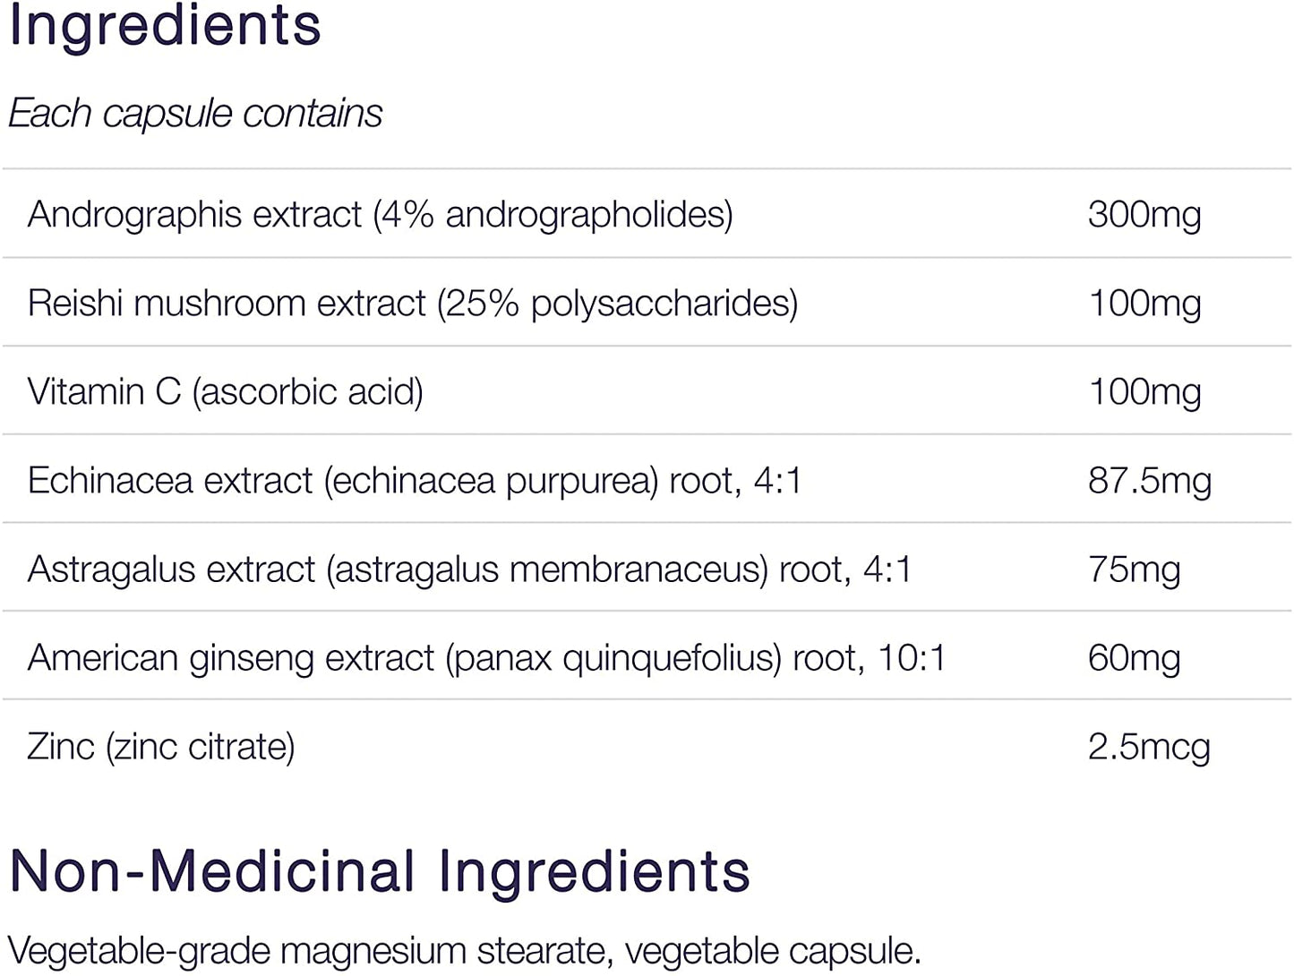The width and height of the screenshot is (1294, 976).
Task: Click the 60mg amount value
Action: pyautogui.click(x=1134, y=658)
